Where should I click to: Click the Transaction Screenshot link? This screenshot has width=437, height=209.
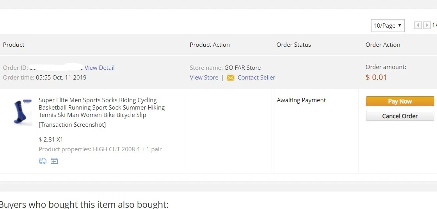(72, 124)
